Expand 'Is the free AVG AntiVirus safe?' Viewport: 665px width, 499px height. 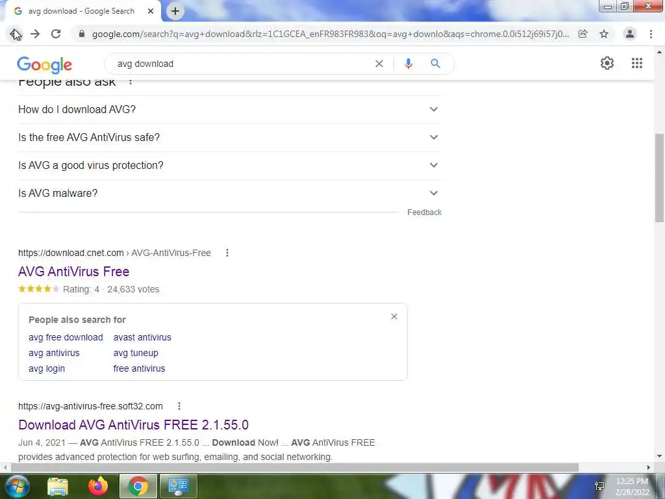tap(230, 138)
